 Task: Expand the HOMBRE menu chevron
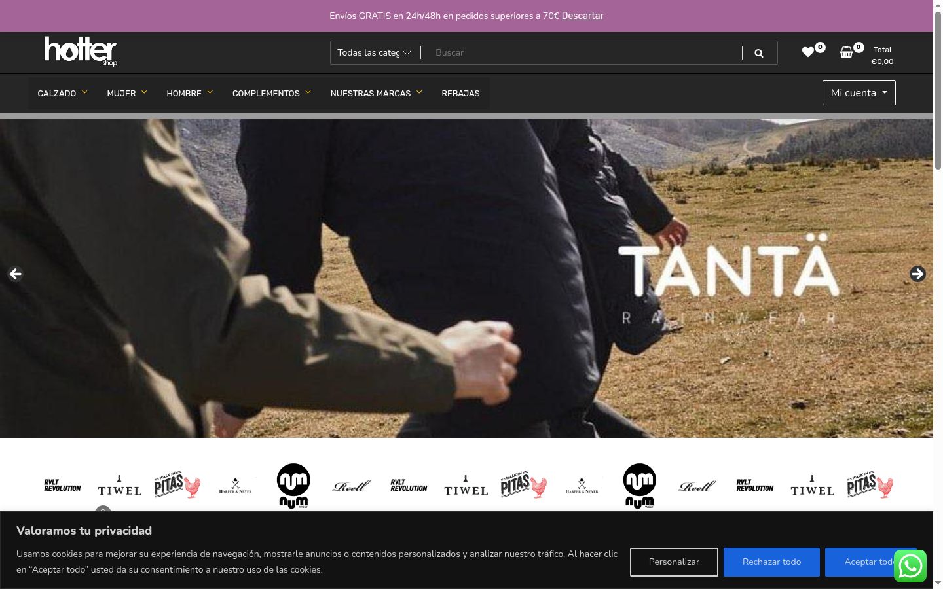tap(210, 92)
